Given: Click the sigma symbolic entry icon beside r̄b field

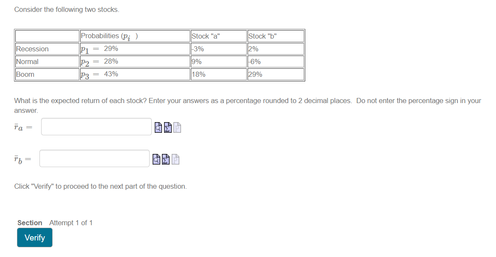Looking at the screenshot, I should tap(164, 159).
